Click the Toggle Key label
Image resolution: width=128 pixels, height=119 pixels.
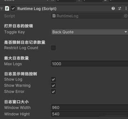pyautogui.click(x=14, y=32)
